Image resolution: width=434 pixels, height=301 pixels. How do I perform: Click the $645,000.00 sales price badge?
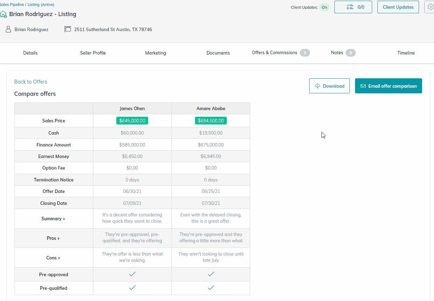pyautogui.click(x=132, y=121)
